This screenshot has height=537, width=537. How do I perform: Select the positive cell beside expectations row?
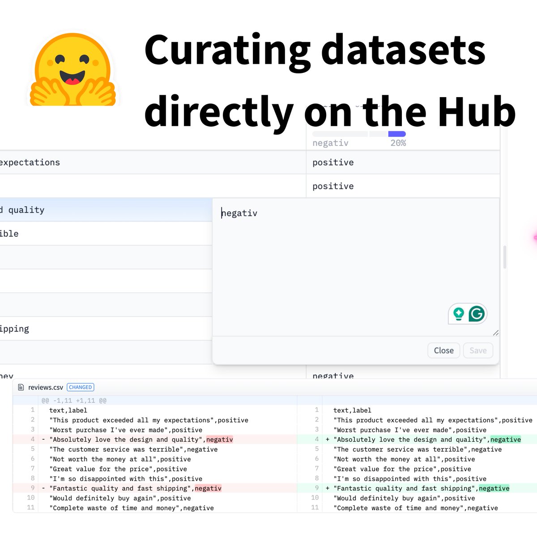pyautogui.click(x=333, y=162)
